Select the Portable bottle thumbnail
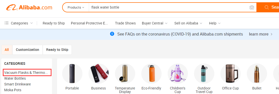 pyautogui.click(x=72, y=74)
